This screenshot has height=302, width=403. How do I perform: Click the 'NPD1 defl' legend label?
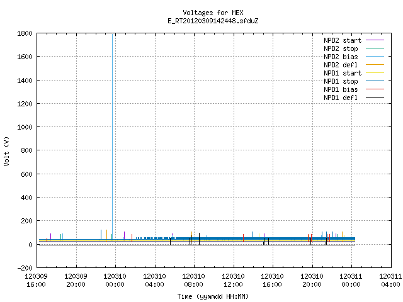(341, 98)
